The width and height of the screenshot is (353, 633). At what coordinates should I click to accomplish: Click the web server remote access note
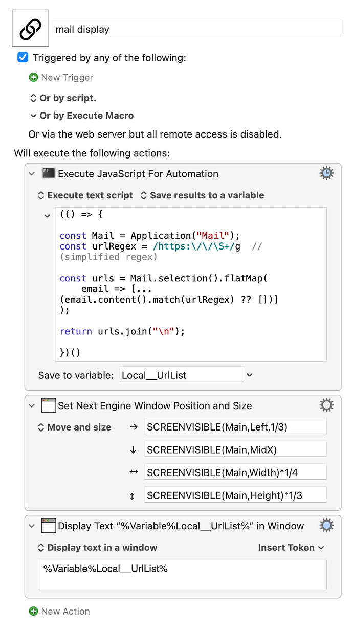point(155,134)
